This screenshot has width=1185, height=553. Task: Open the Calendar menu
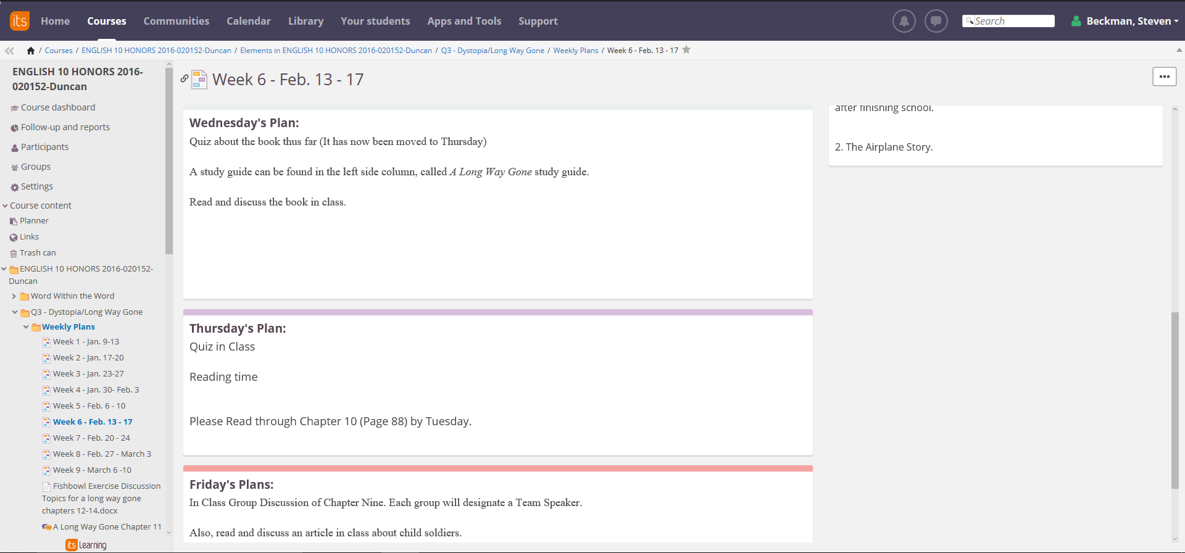pyautogui.click(x=248, y=21)
